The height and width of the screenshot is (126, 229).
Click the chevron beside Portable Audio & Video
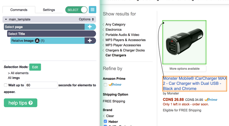tap(103, 35)
